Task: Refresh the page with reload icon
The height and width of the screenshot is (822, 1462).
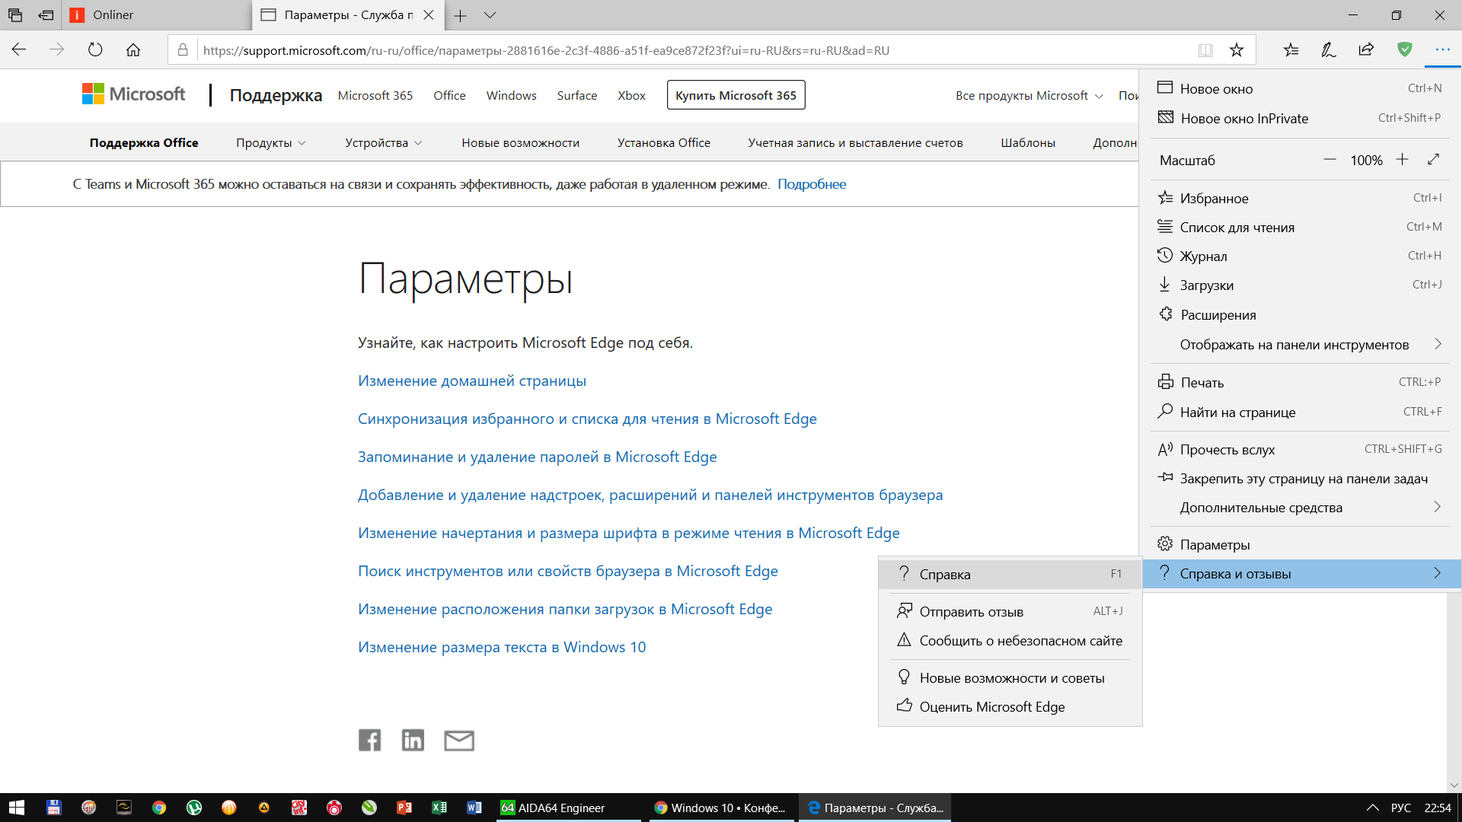Action: 95,50
